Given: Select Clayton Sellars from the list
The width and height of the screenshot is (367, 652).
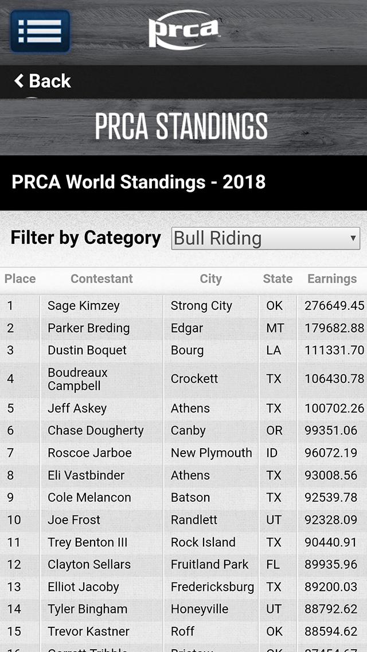Looking at the screenshot, I should pos(89,565).
